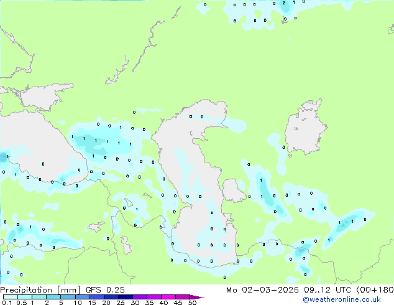The width and height of the screenshot is (394, 305).
Task: Pick the legend swatch between 10 and 15
Action: coord(82,297)
